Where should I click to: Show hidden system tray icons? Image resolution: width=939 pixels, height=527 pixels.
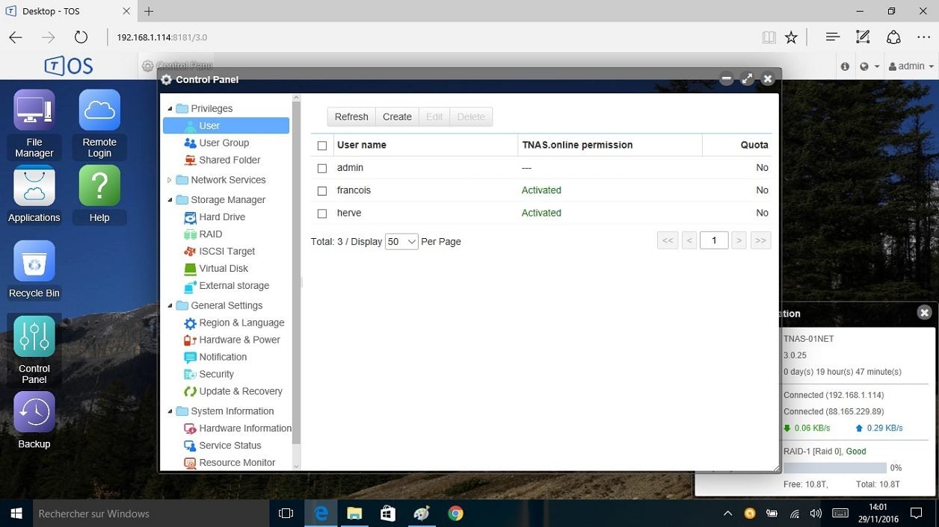pos(727,514)
